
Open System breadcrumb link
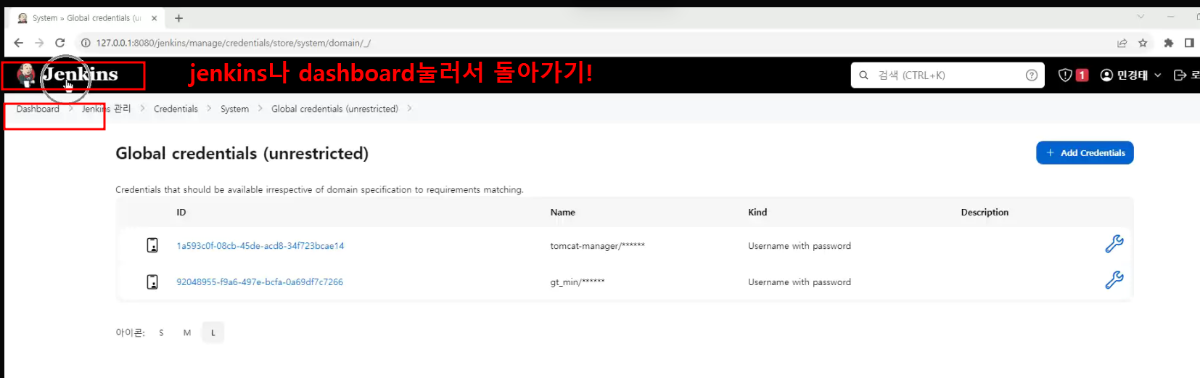(x=234, y=109)
